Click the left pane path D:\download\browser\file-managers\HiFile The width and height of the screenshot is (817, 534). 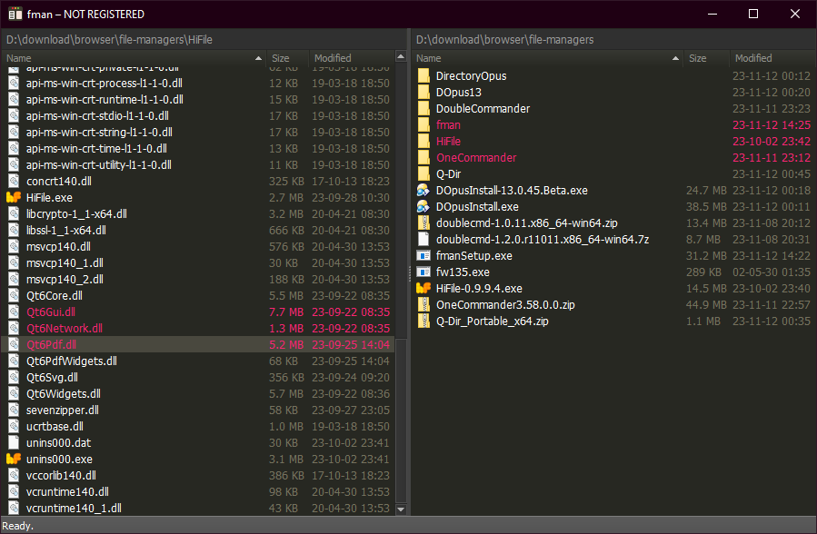[x=108, y=40]
